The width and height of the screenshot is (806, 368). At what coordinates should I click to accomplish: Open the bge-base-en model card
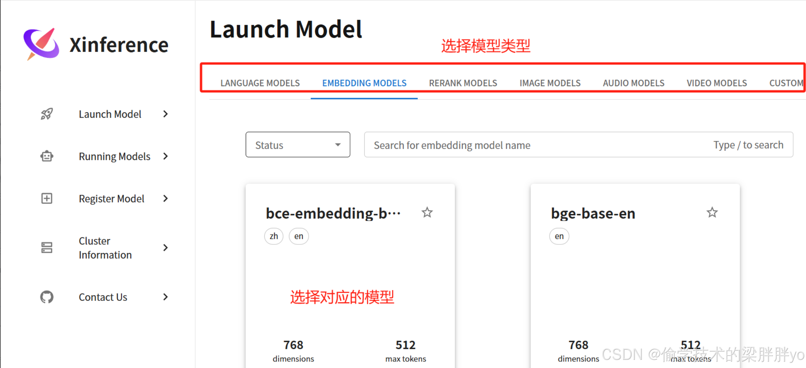[x=635, y=276]
